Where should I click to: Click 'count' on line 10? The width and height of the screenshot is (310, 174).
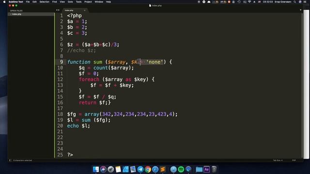click(100, 68)
